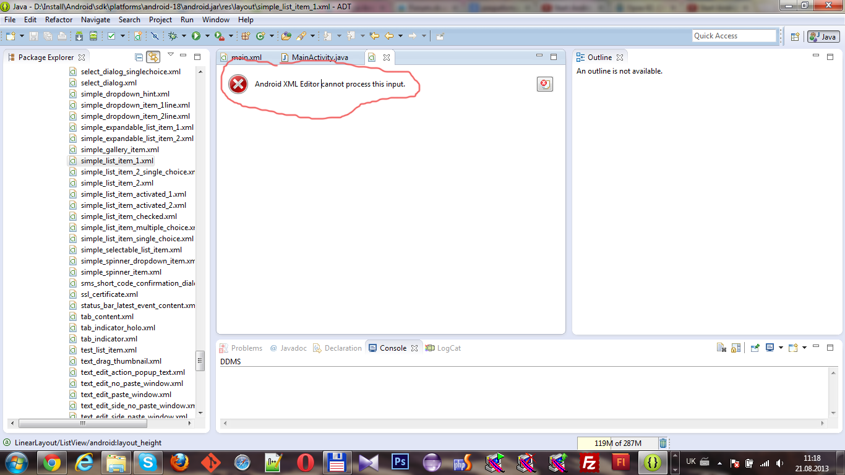
Task: Toggle Scroll Lock in Console view
Action: [736, 348]
